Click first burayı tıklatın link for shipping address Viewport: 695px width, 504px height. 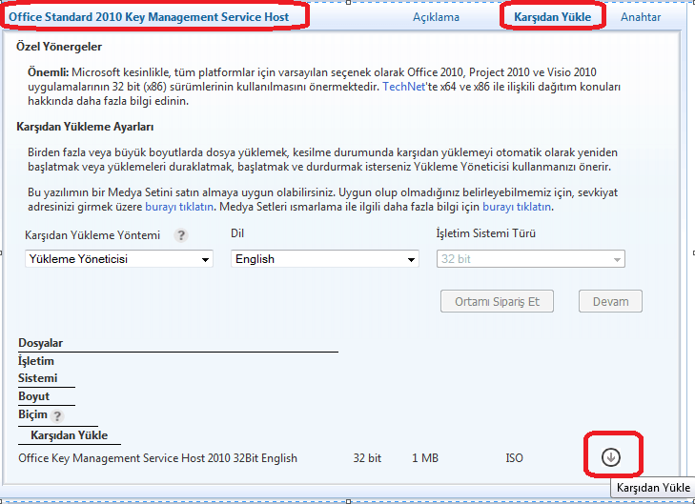pyautogui.click(x=178, y=207)
